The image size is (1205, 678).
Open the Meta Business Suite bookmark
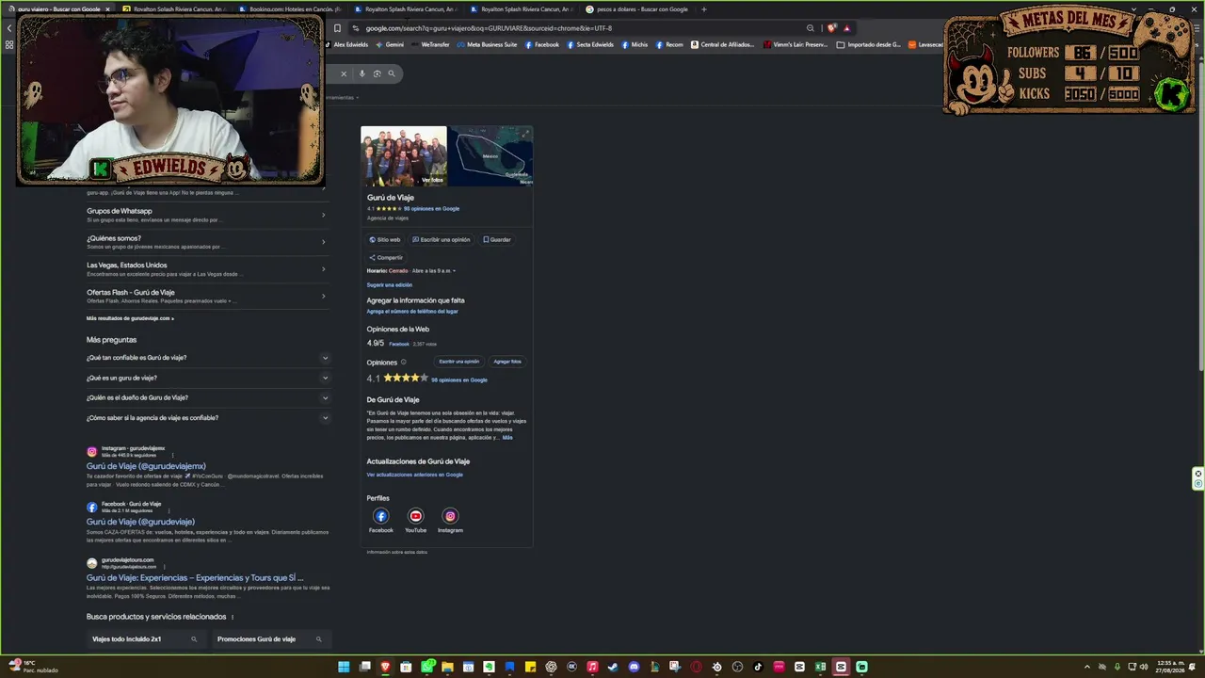(x=488, y=44)
